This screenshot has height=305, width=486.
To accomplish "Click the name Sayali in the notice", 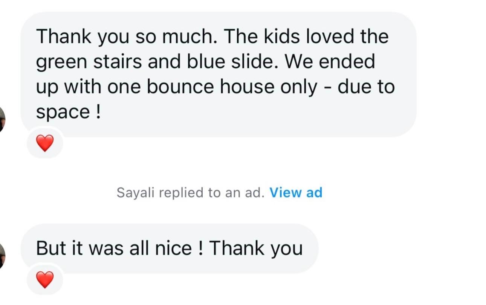I will [x=136, y=193].
